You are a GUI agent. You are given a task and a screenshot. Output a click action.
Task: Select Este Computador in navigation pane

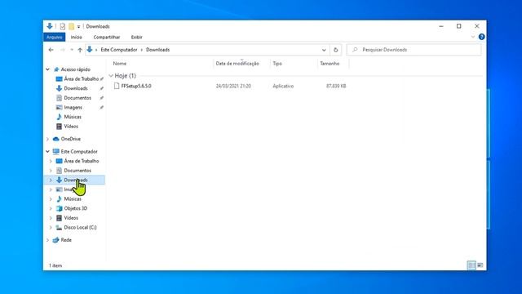tap(79, 152)
